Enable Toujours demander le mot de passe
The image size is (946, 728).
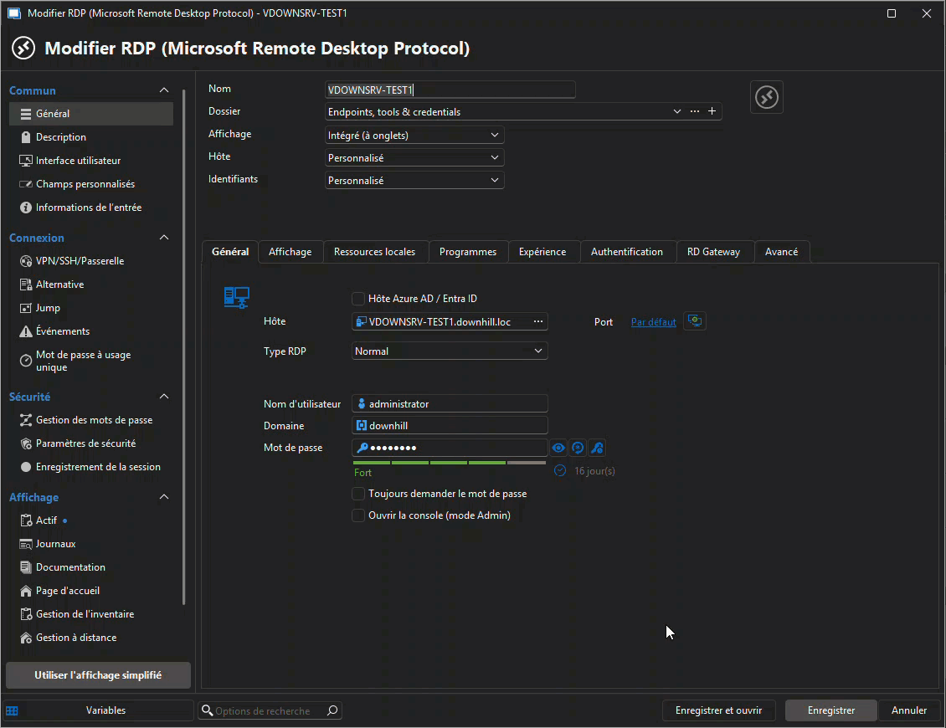pyautogui.click(x=358, y=494)
